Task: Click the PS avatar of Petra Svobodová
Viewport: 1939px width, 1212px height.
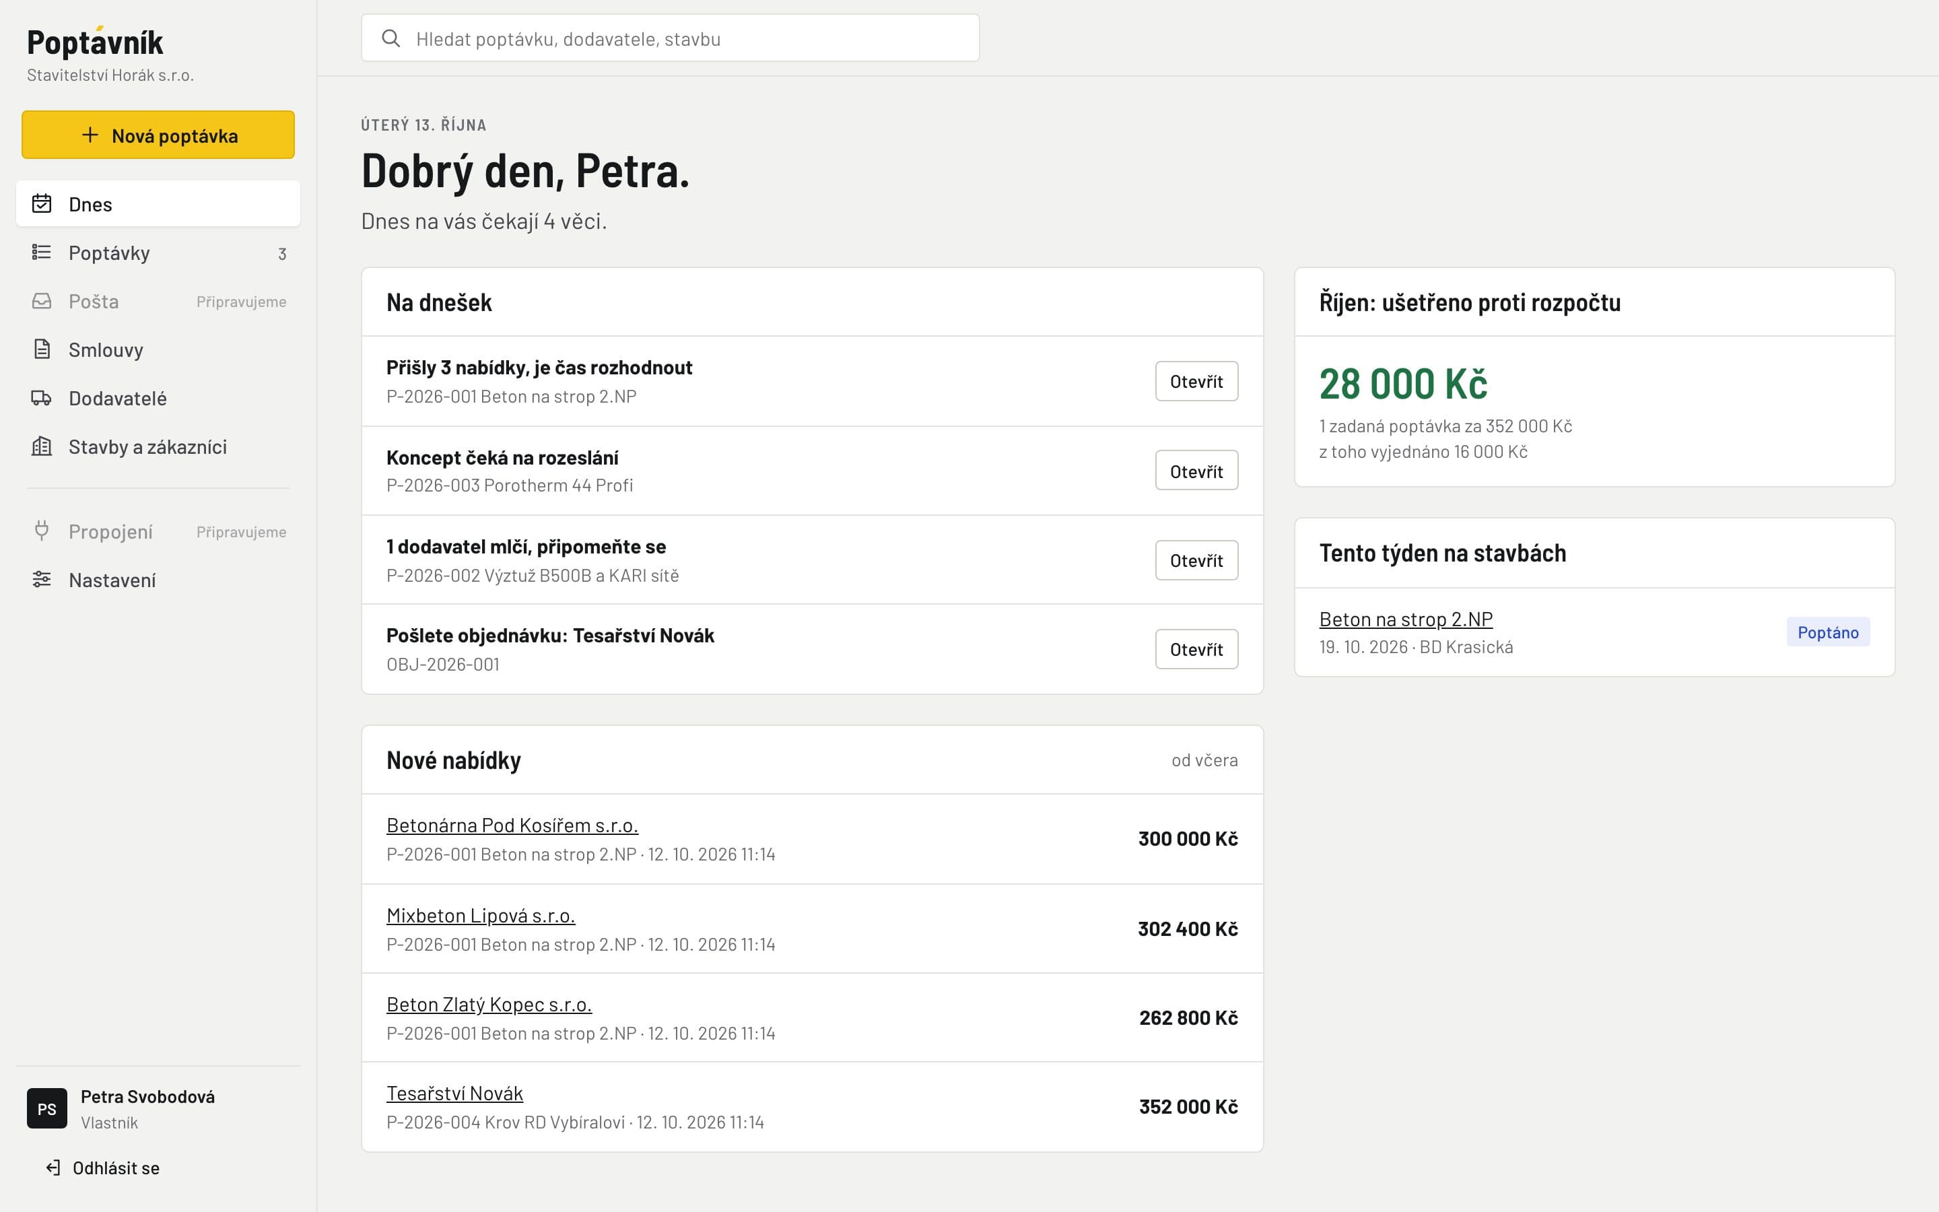Action: coord(47,1108)
